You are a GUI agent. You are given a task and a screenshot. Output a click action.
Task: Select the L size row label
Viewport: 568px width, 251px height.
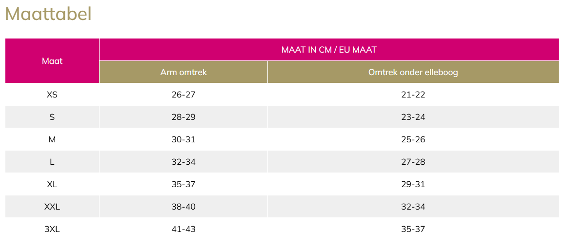(x=52, y=162)
